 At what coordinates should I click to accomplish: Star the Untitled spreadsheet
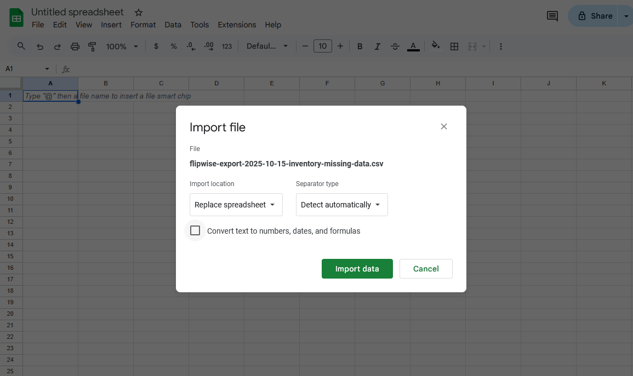click(139, 13)
